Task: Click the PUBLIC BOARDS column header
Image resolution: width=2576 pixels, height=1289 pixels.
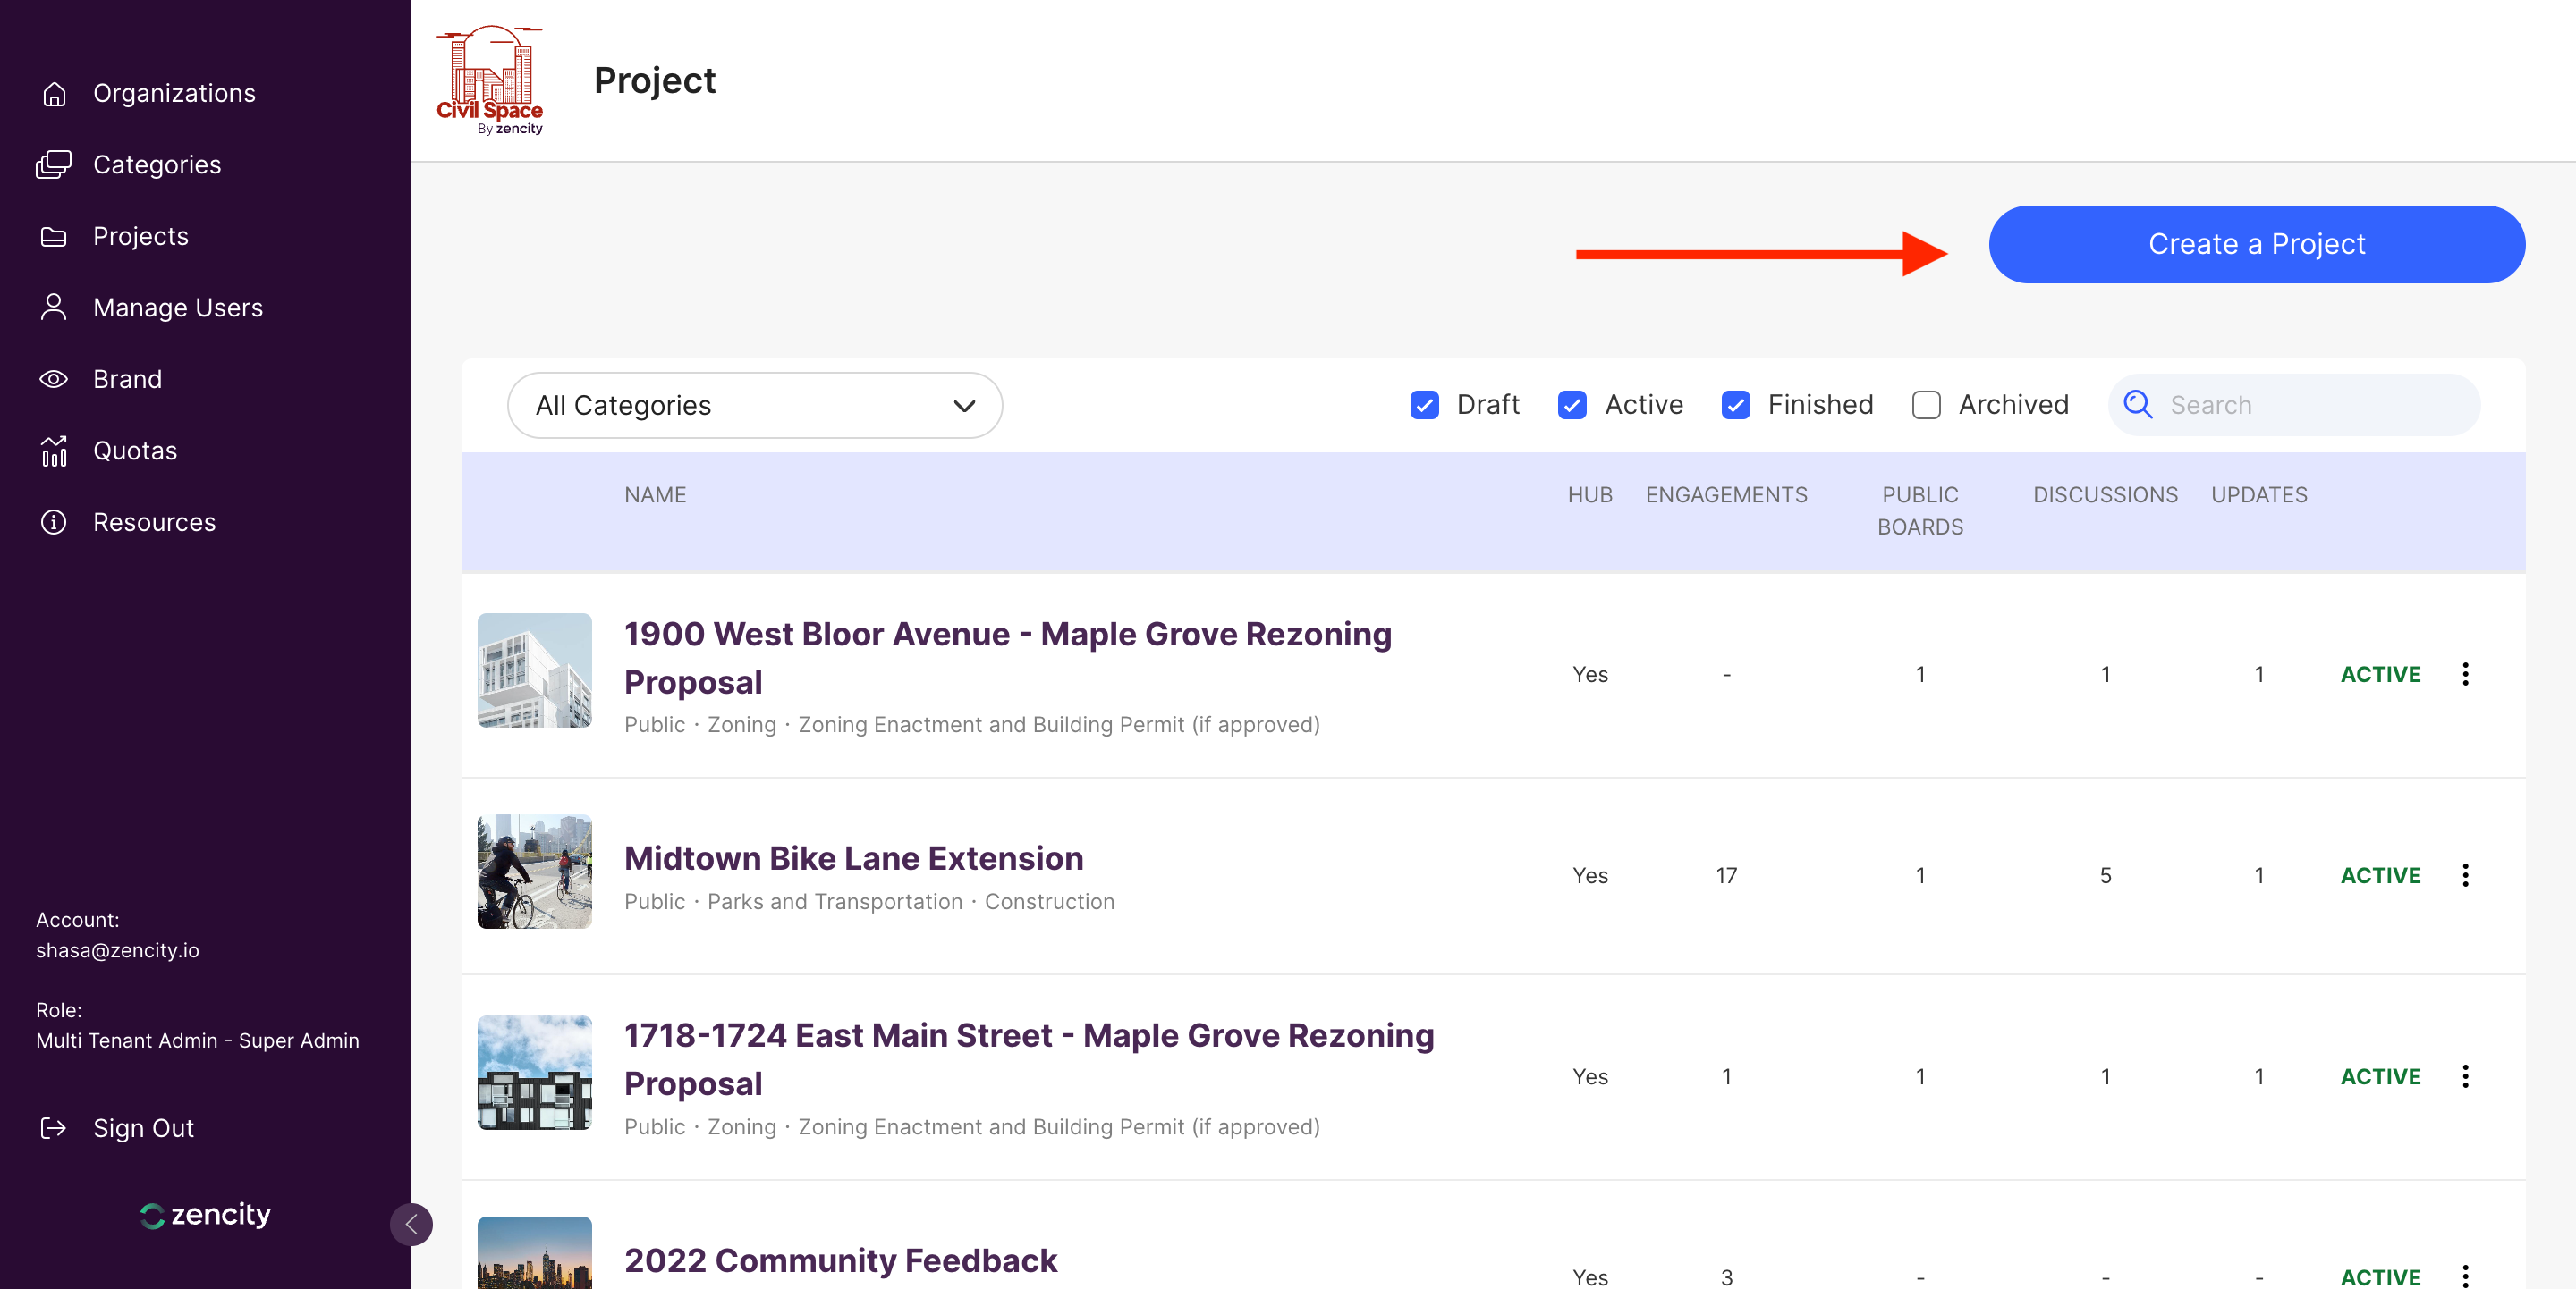Action: click(x=1920, y=511)
